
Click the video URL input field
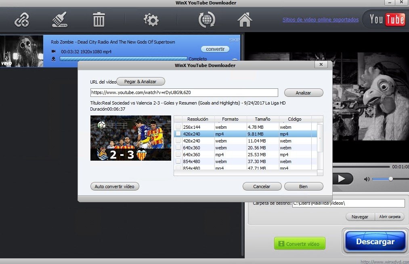[x=184, y=92]
